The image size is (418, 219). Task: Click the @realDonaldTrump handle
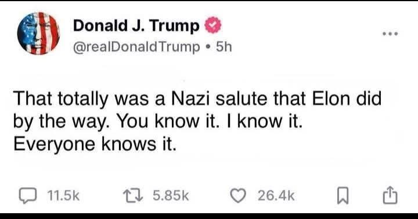pyautogui.click(x=136, y=47)
